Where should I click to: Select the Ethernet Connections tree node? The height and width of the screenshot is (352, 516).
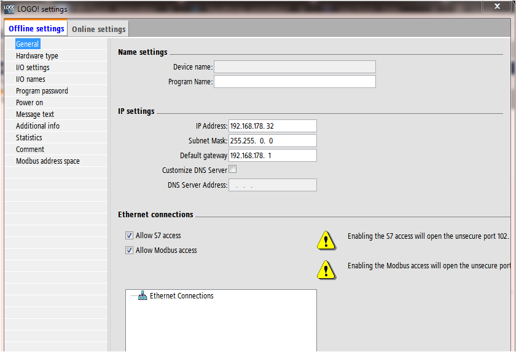181,295
